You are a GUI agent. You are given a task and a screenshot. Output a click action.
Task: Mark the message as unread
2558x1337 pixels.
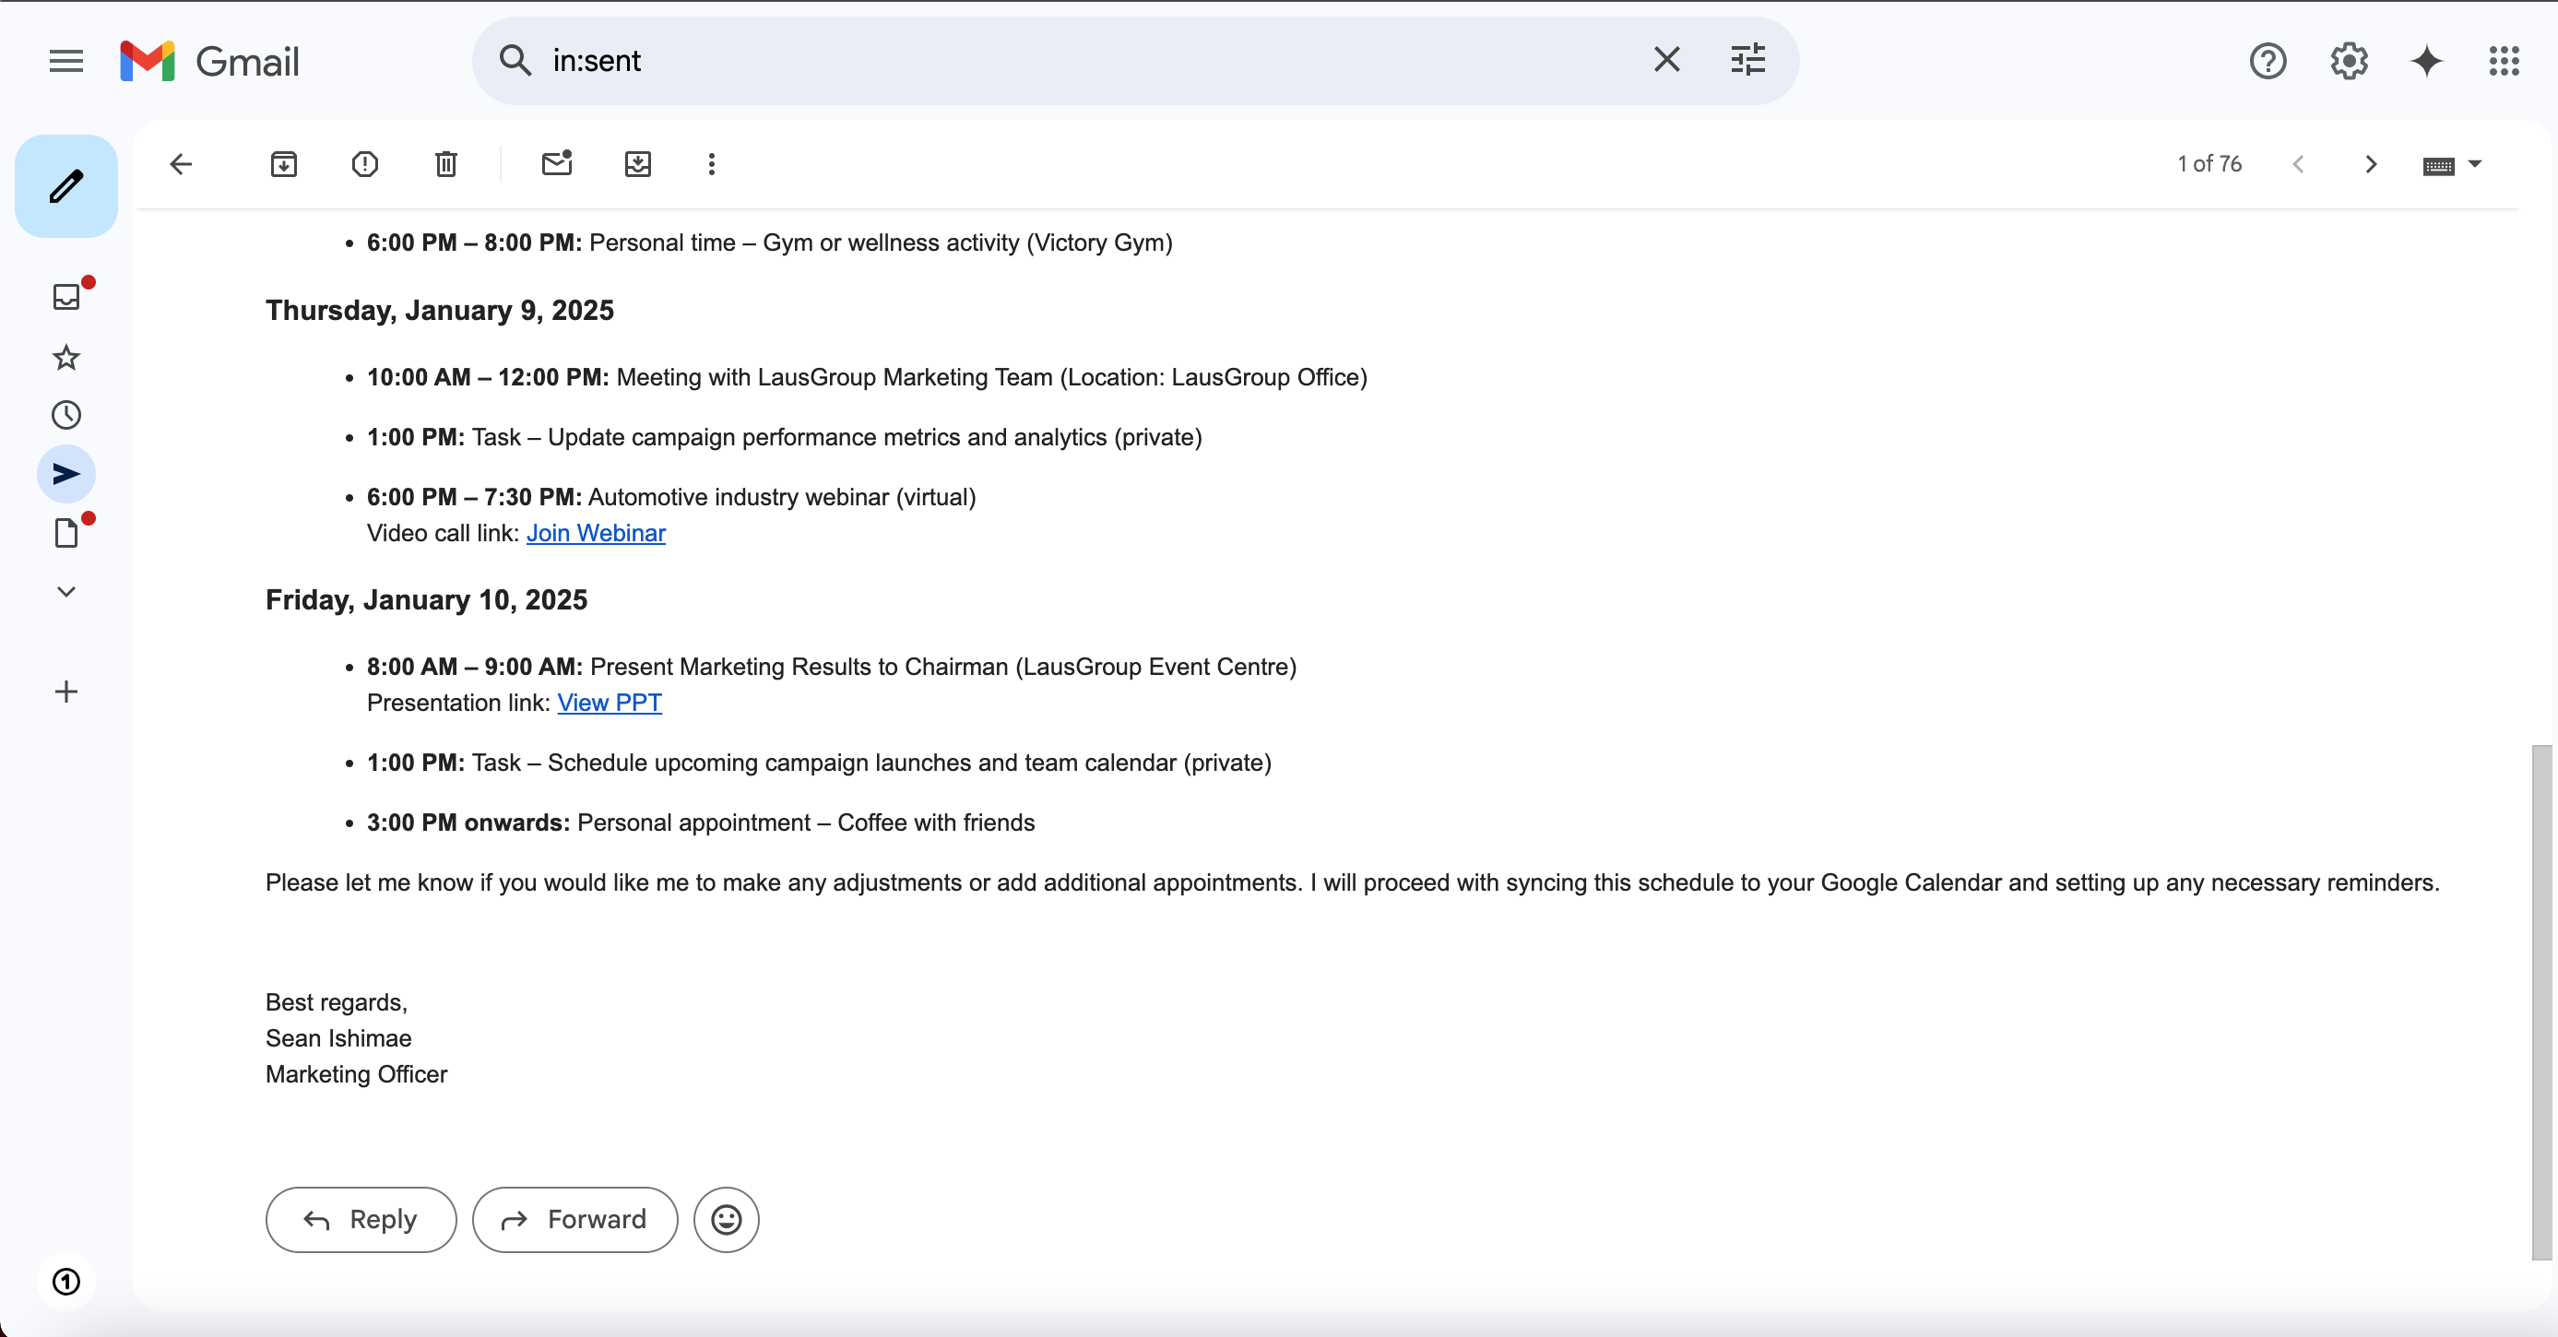556,164
